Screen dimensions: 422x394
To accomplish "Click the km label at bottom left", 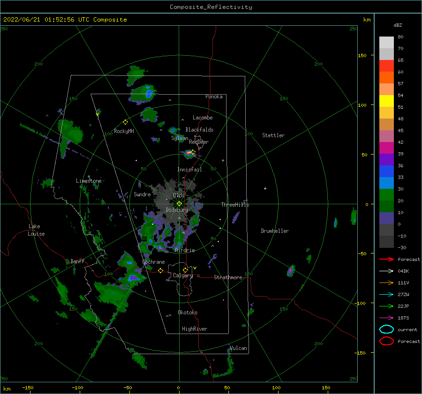I will pos(7,389).
